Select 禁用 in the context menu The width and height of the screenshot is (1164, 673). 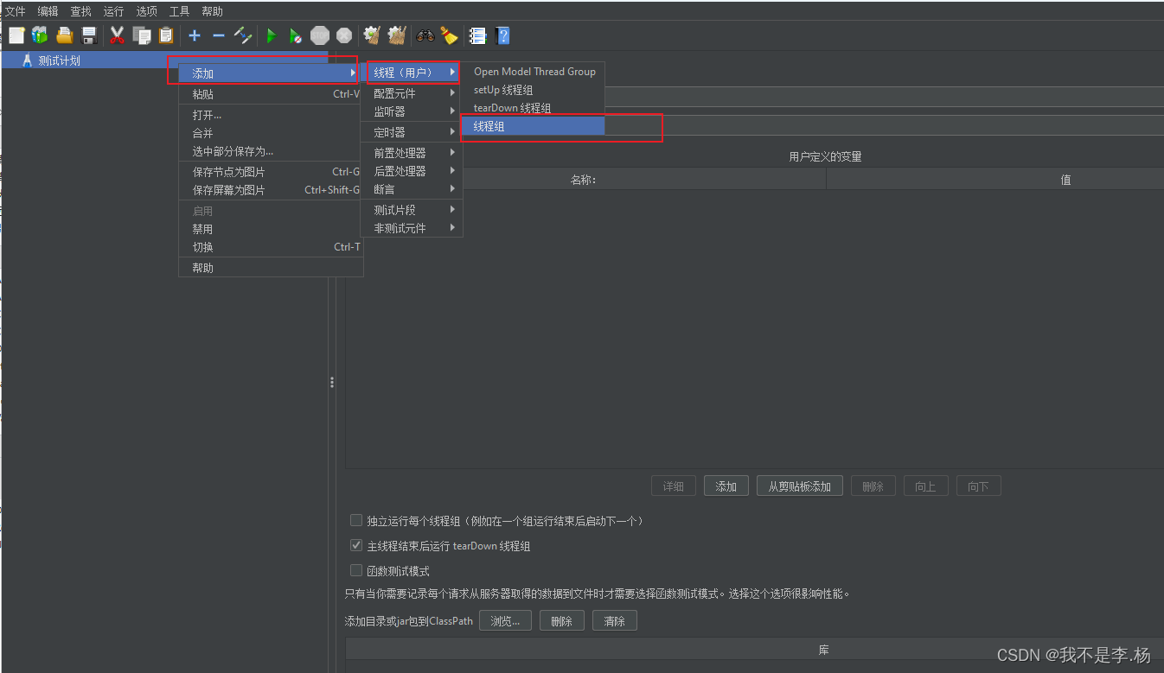(x=271, y=229)
